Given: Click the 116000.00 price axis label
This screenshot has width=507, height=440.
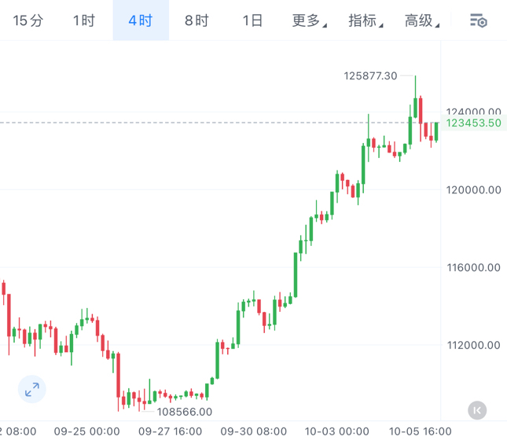Looking at the screenshot, I should click(x=472, y=267).
